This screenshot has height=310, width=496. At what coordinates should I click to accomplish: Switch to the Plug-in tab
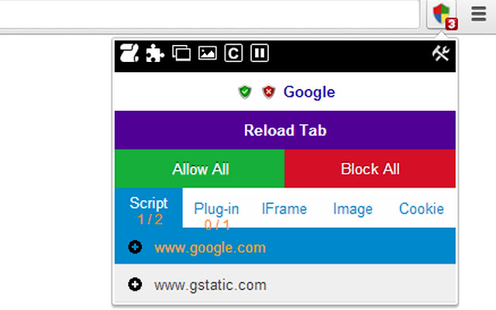click(x=216, y=209)
